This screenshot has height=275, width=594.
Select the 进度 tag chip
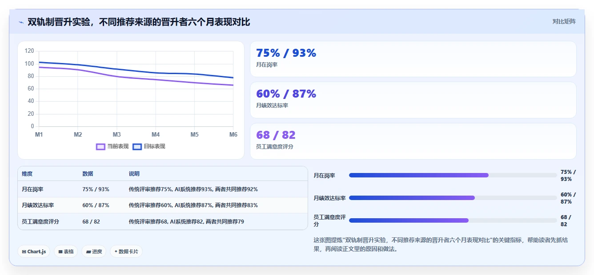[x=94, y=251]
